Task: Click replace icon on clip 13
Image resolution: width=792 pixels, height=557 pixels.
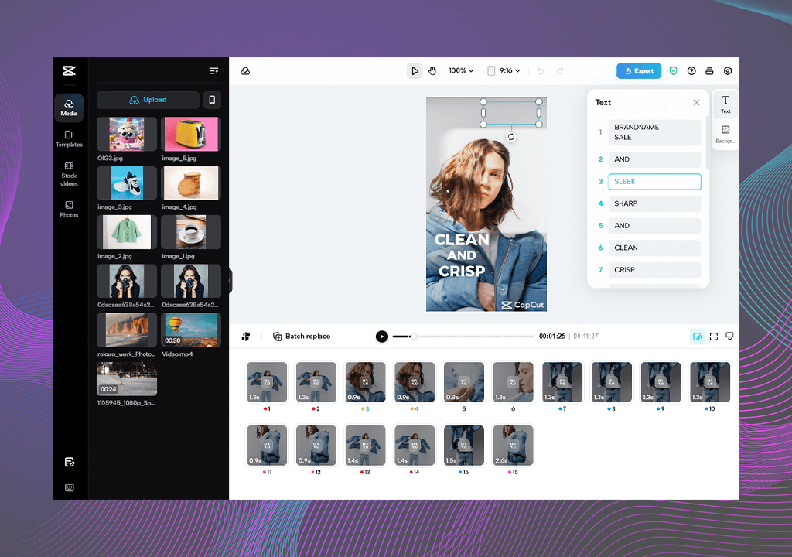Action: coord(365,446)
